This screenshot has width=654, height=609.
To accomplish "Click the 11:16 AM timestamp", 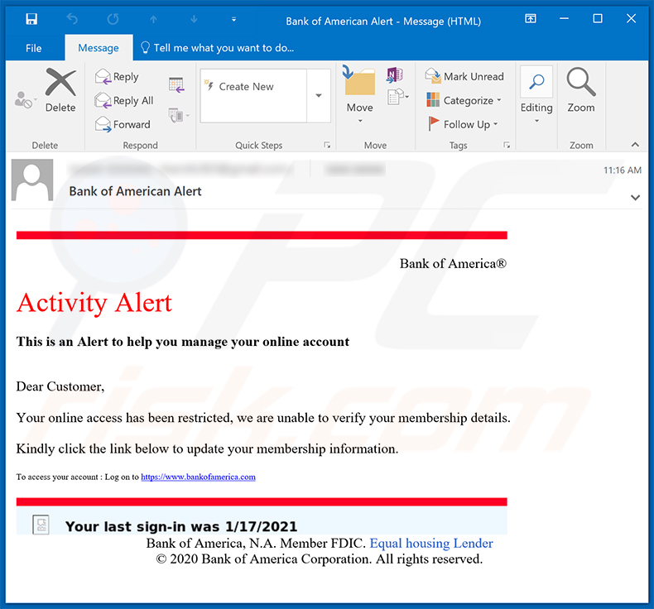I will point(622,170).
